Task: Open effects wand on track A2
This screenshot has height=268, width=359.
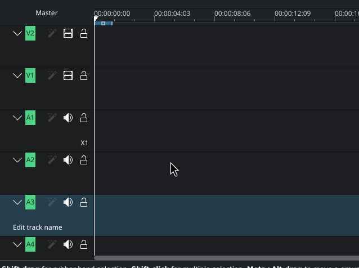Action: (52, 160)
